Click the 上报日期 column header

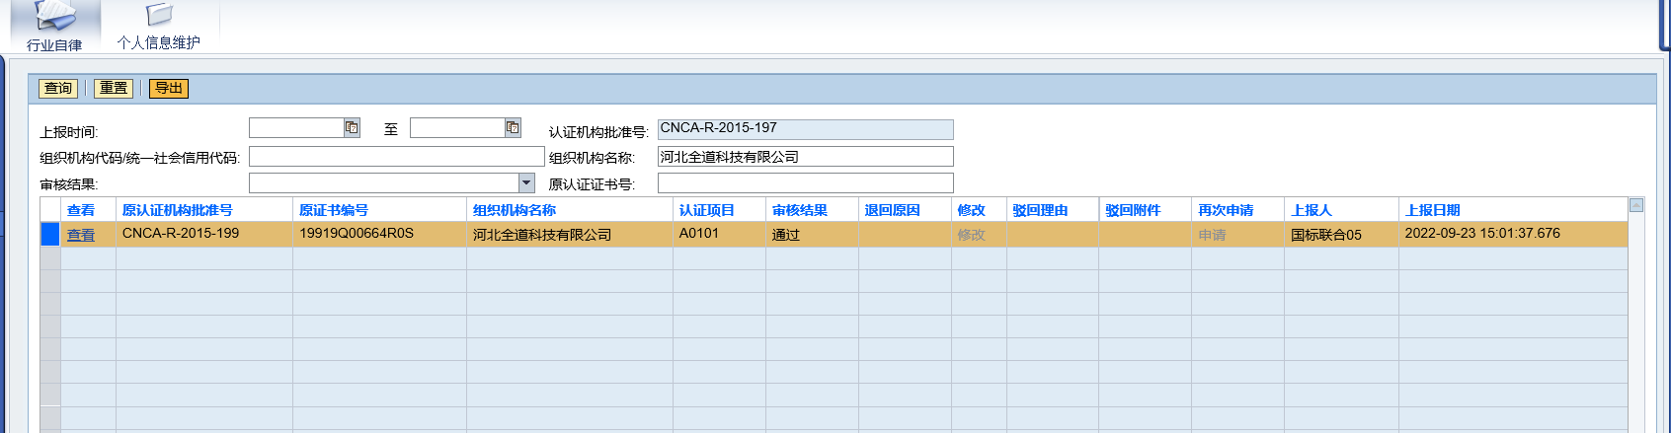(1432, 210)
